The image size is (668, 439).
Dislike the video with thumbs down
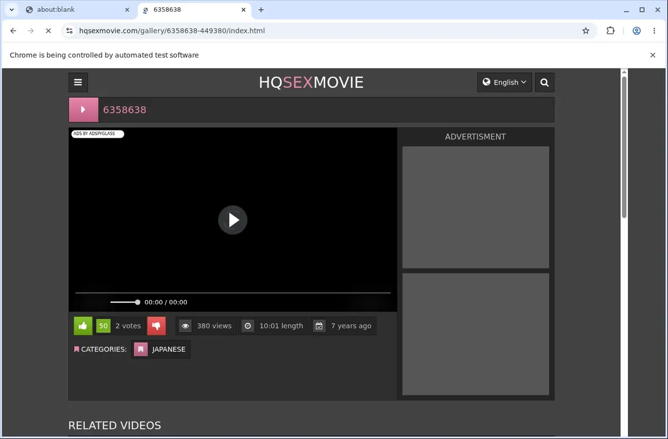click(x=156, y=326)
